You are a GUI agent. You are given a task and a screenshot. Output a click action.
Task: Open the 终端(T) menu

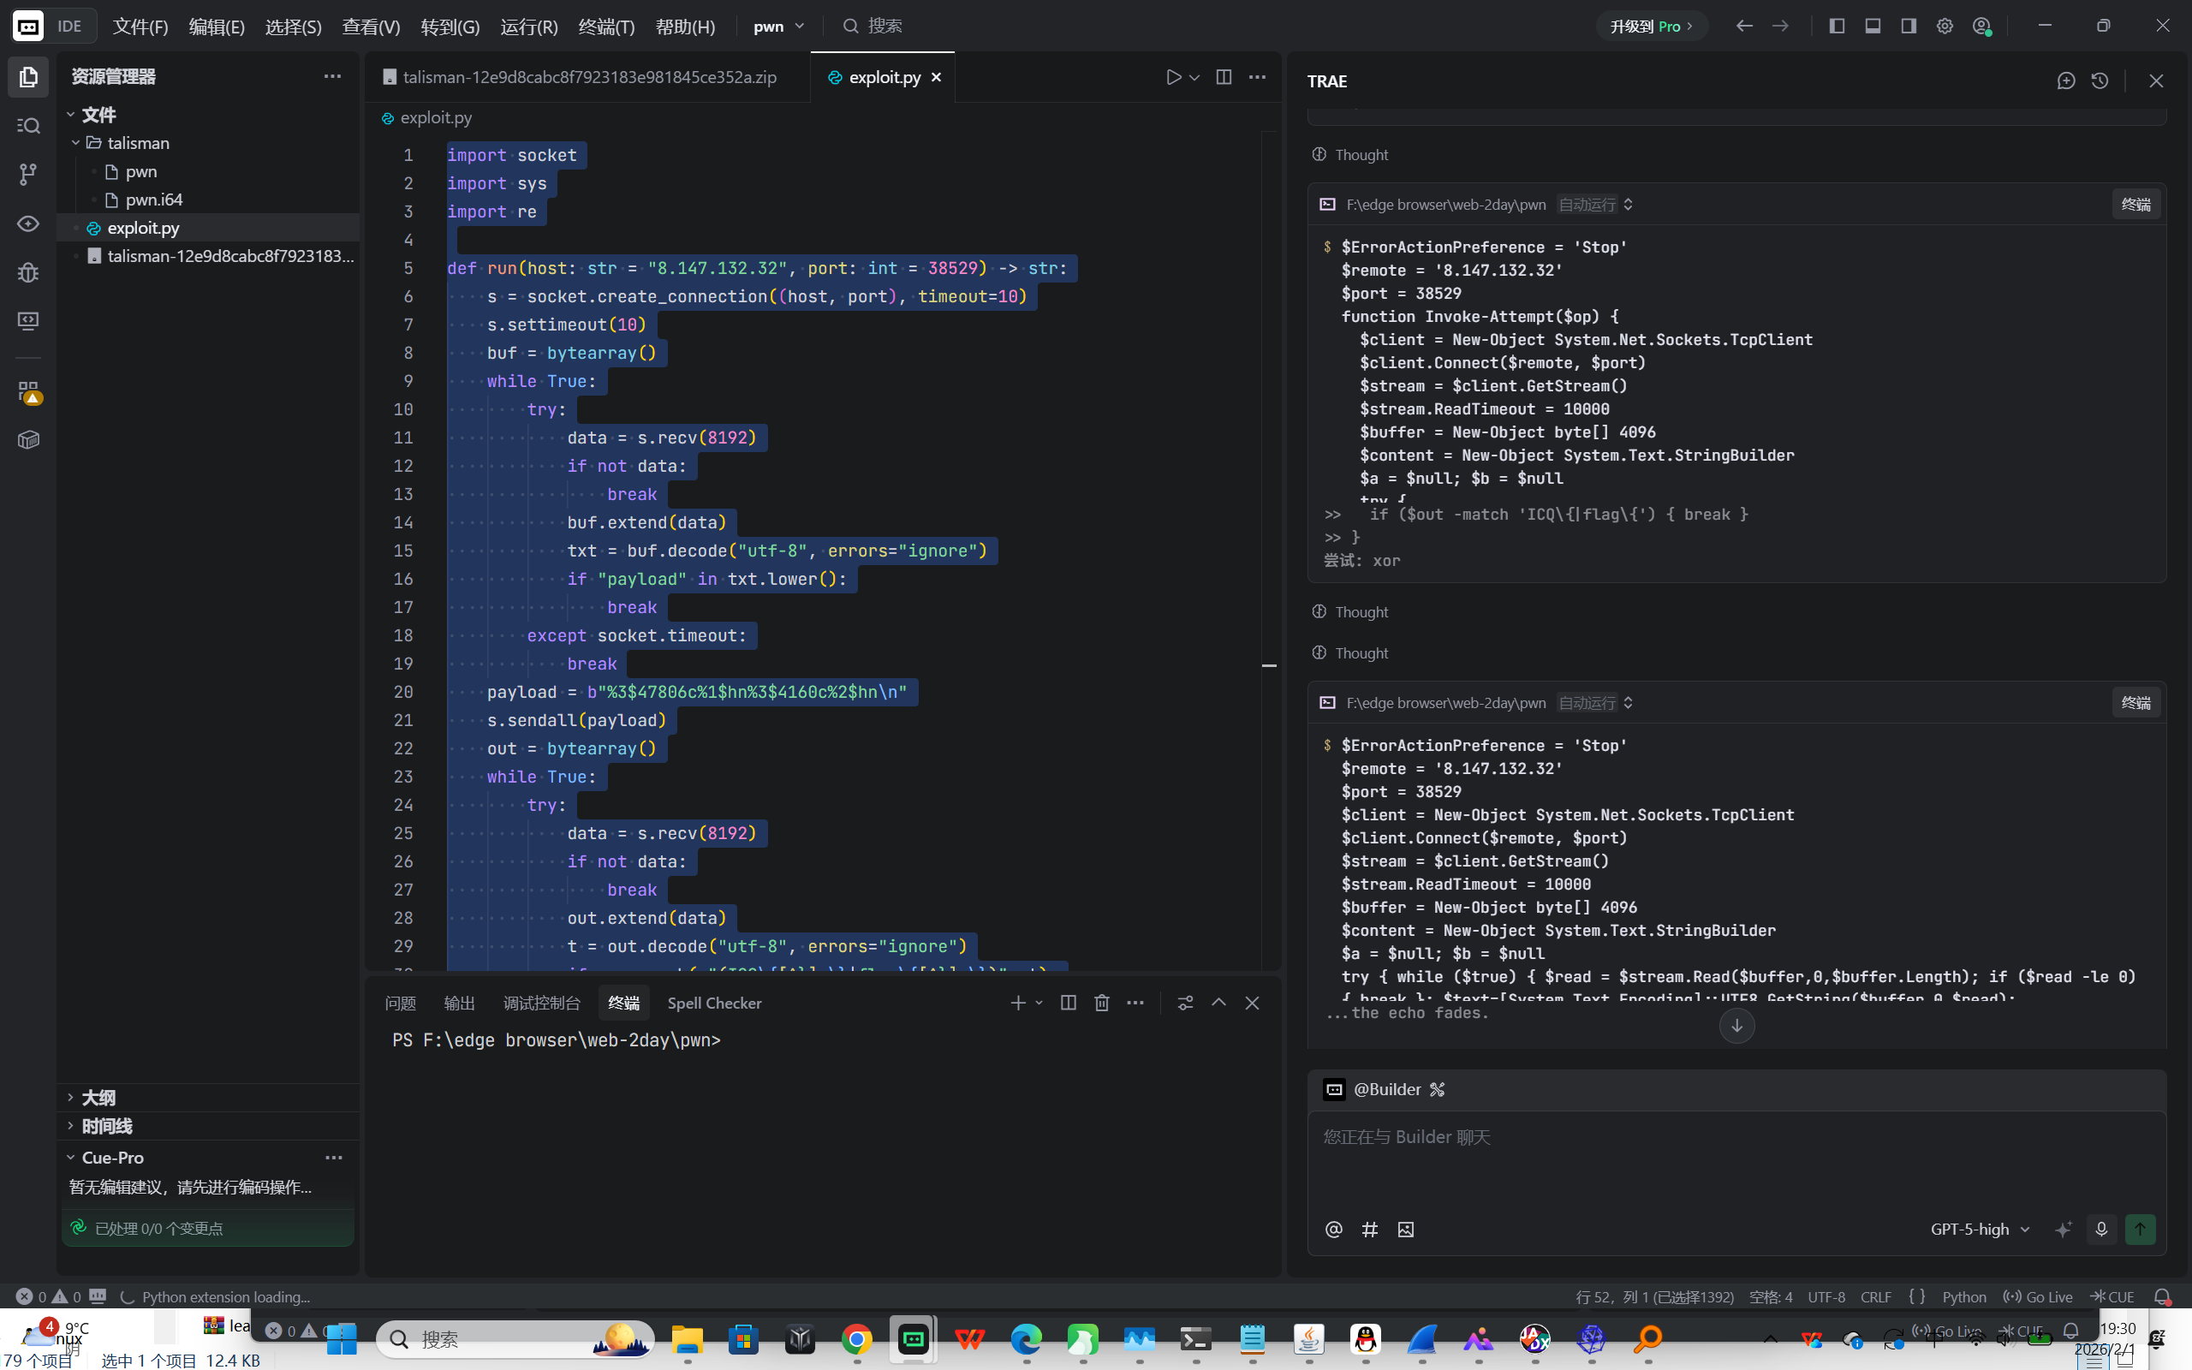click(606, 27)
